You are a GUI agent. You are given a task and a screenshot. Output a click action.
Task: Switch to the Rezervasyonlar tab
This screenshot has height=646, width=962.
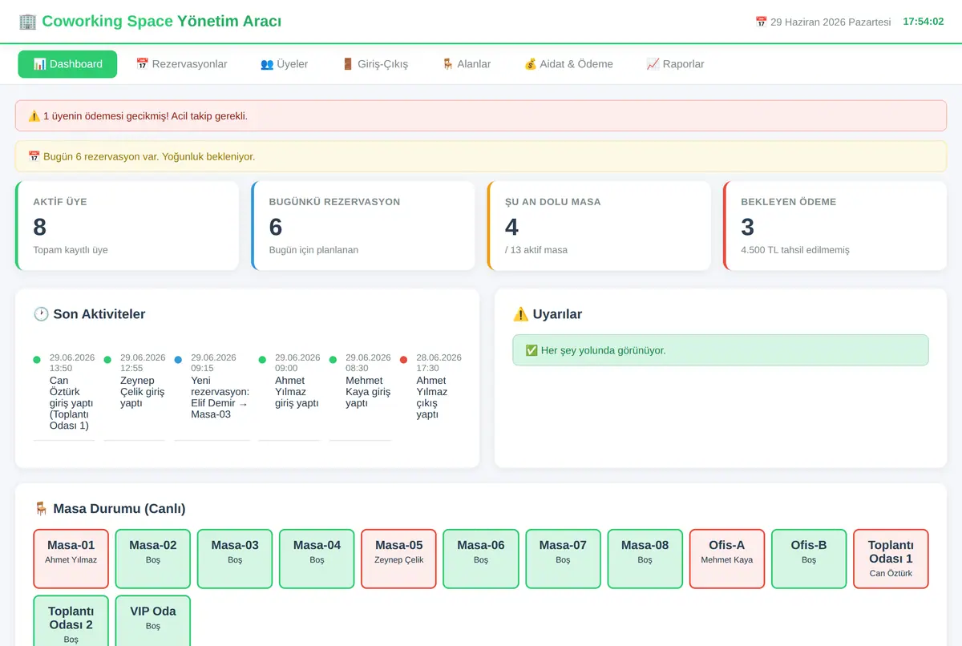click(x=181, y=64)
